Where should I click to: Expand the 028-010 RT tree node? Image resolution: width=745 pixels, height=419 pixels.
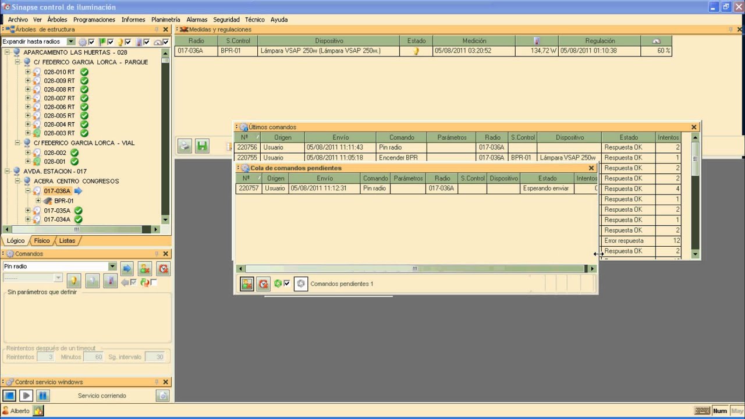pos(28,72)
